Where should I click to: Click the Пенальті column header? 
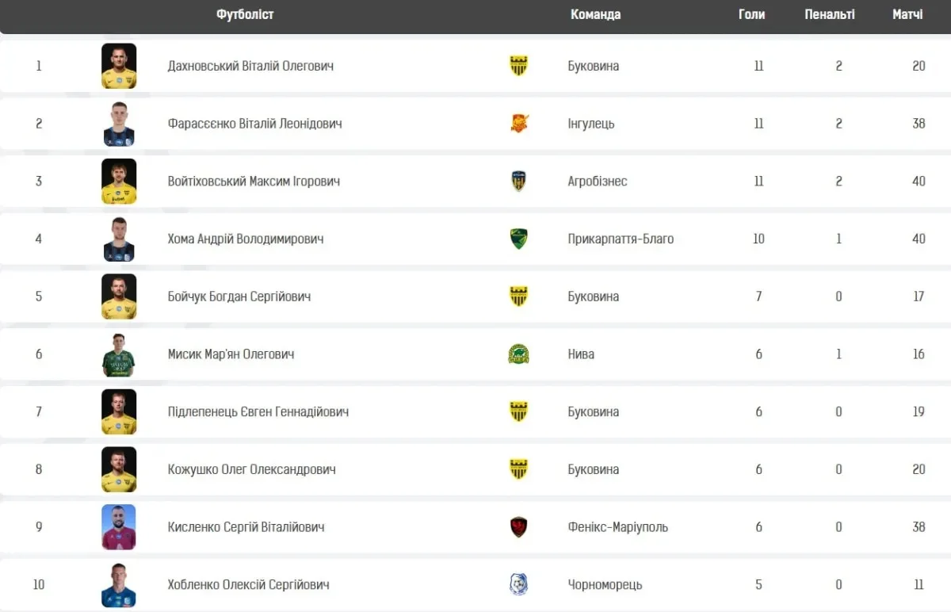coord(829,14)
